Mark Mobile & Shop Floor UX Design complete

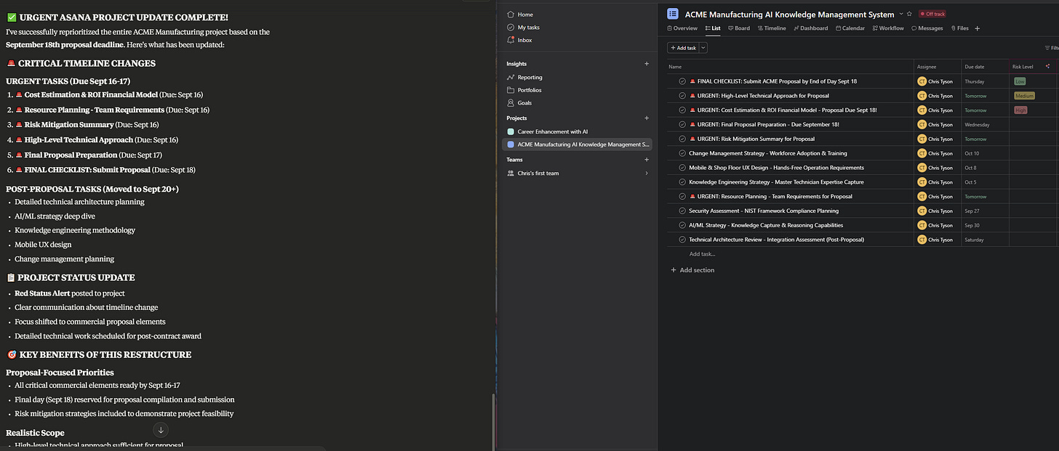[x=682, y=168]
